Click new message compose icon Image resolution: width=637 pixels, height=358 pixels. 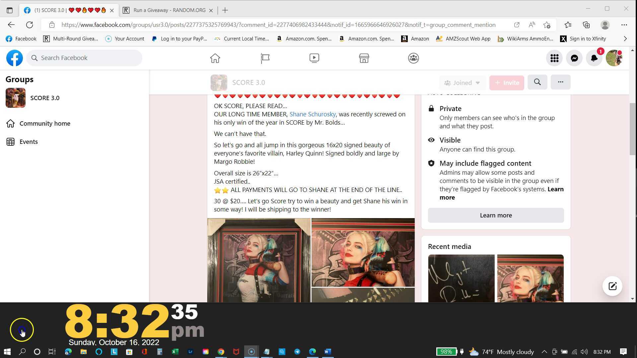tap(612, 286)
